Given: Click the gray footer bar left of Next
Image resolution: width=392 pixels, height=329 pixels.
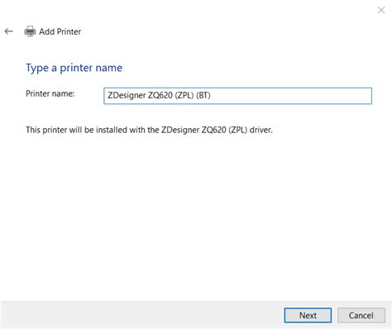Looking at the screenshot, I should [x=142, y=315].
